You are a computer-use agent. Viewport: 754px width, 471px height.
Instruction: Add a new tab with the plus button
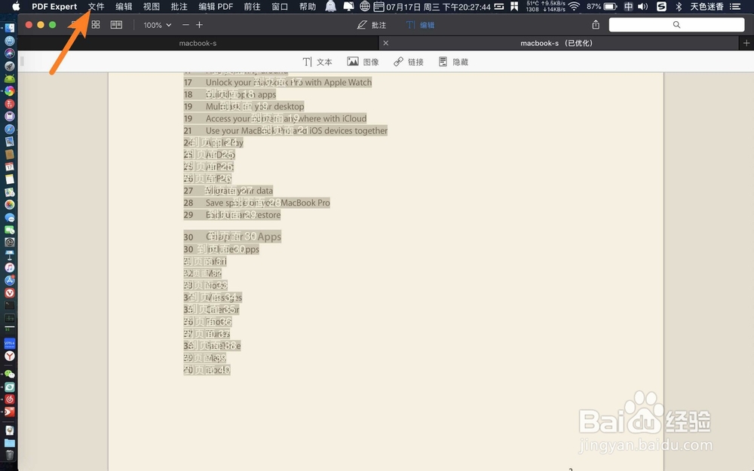746,43
